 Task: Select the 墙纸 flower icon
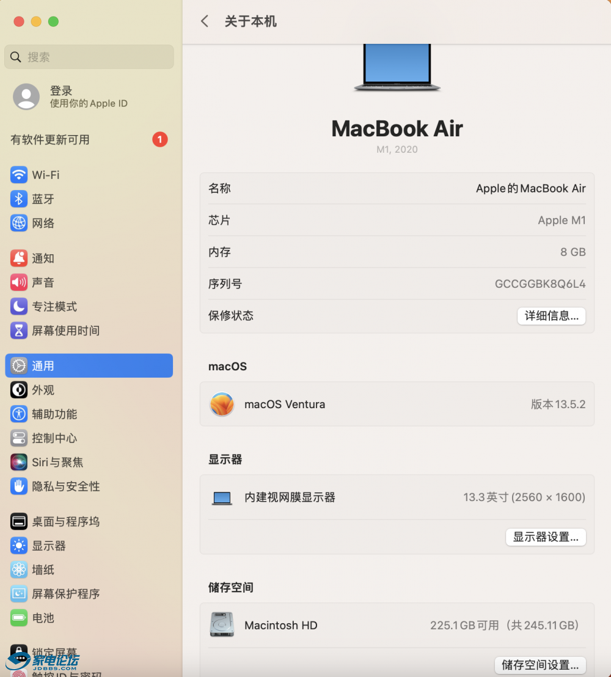[18, 570]
